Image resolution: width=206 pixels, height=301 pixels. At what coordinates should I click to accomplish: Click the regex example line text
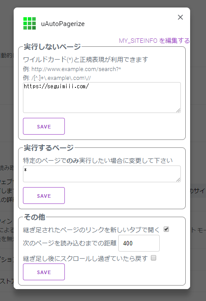tap(57, 78)
